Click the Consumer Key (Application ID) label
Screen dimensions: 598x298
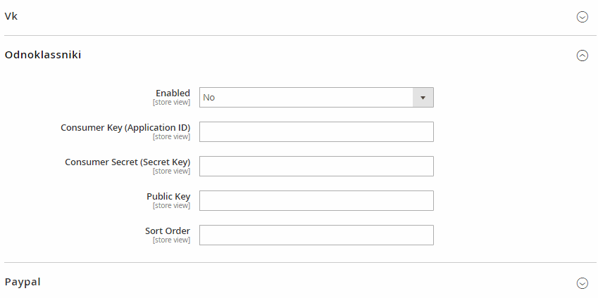click(125, 127)
